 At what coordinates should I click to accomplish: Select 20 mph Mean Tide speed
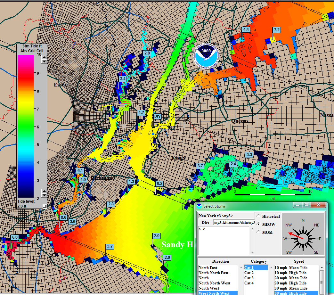pyautogui.click(x=296, y=278)
